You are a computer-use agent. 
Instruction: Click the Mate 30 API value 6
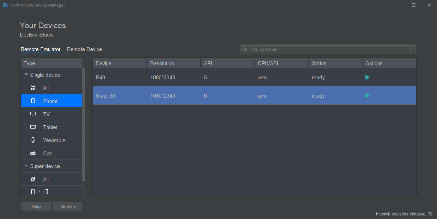pos(206,96)
